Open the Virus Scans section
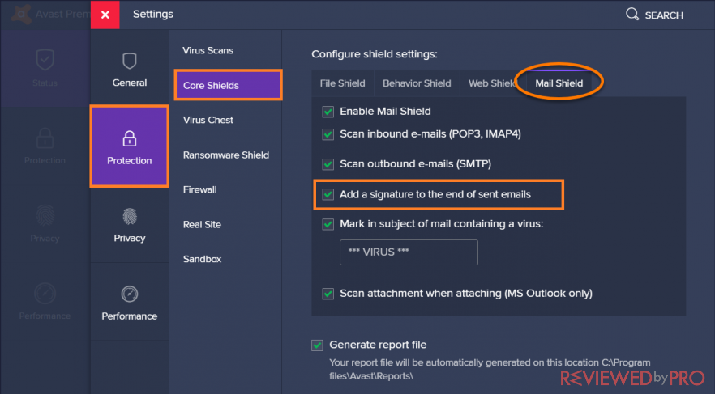Screen dimensions: 715x394 click(x=208, y=50)
